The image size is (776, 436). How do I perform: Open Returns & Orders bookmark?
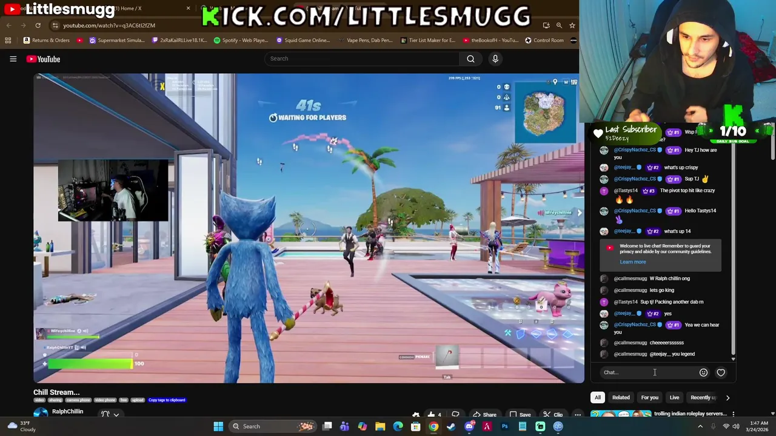[x=46, y=41]
